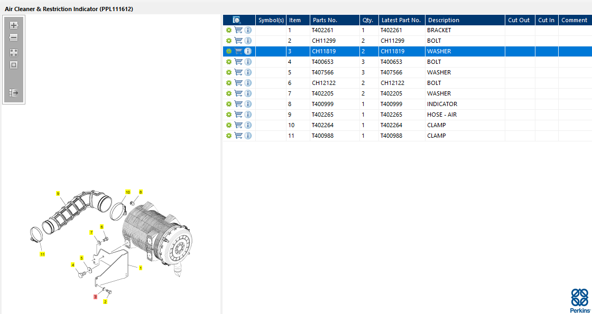Click the four-square grid view icon
Image resolution: width=592 pixels, height=314 pixels.
coord(14,53)
